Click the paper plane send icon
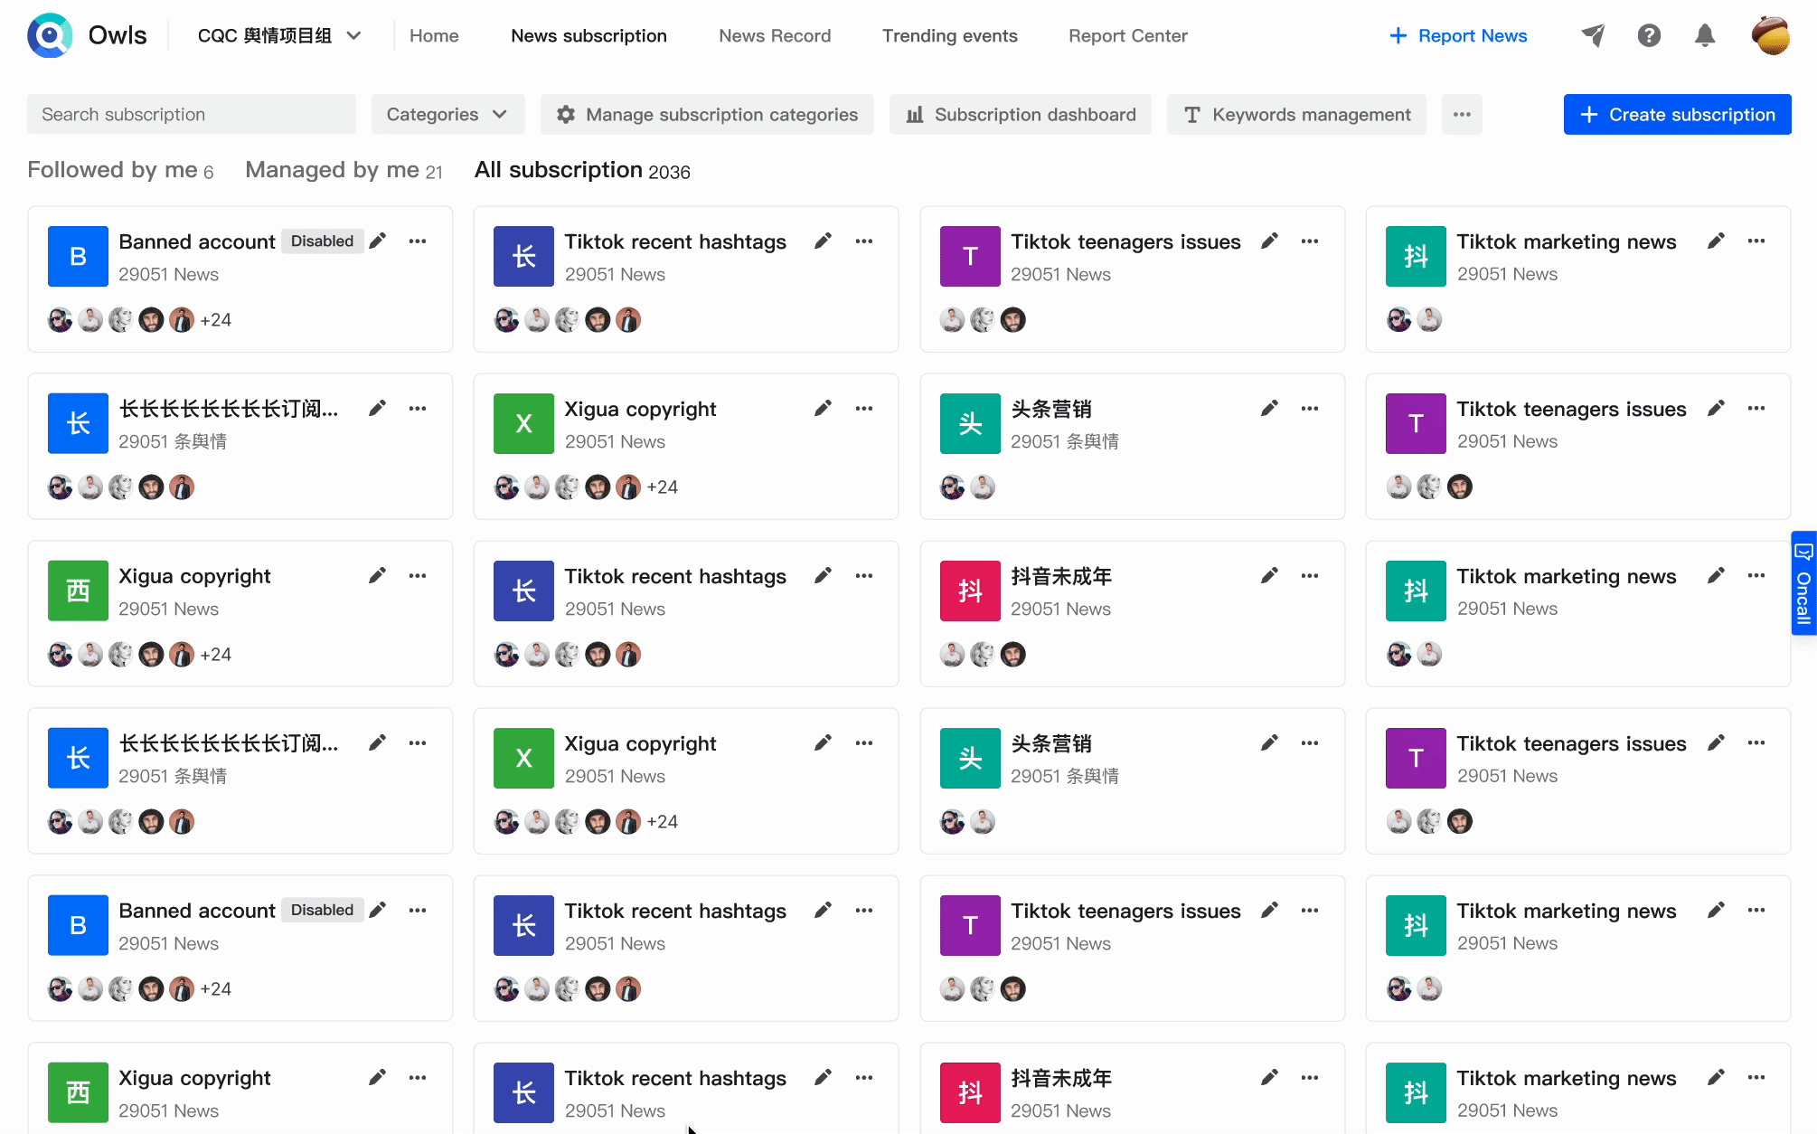This screenshot has height=1134, width=1817. (x=1594, y=35)
